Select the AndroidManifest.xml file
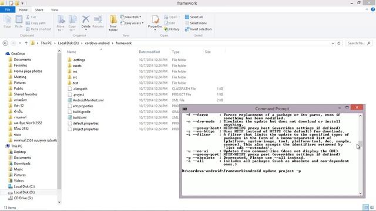The height and width of the screenshot is (211, 376). pos(88,100)
